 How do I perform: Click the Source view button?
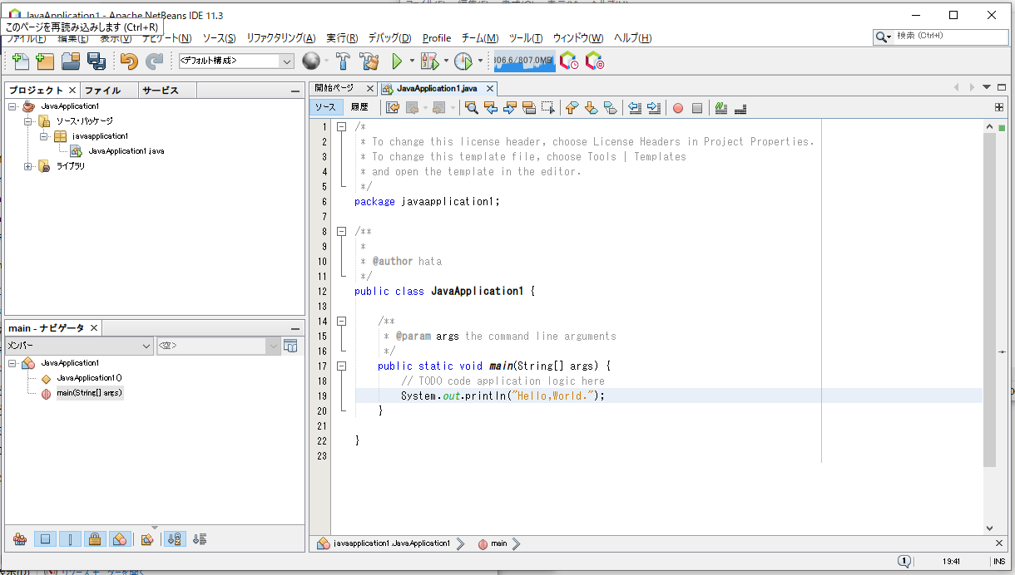point(325,107)
